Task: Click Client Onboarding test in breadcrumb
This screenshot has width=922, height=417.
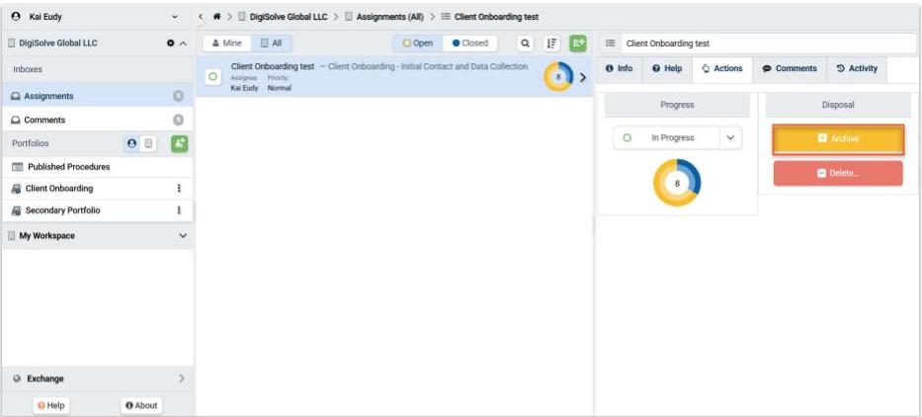Action: pyautogui.click(x=496, y=17)
